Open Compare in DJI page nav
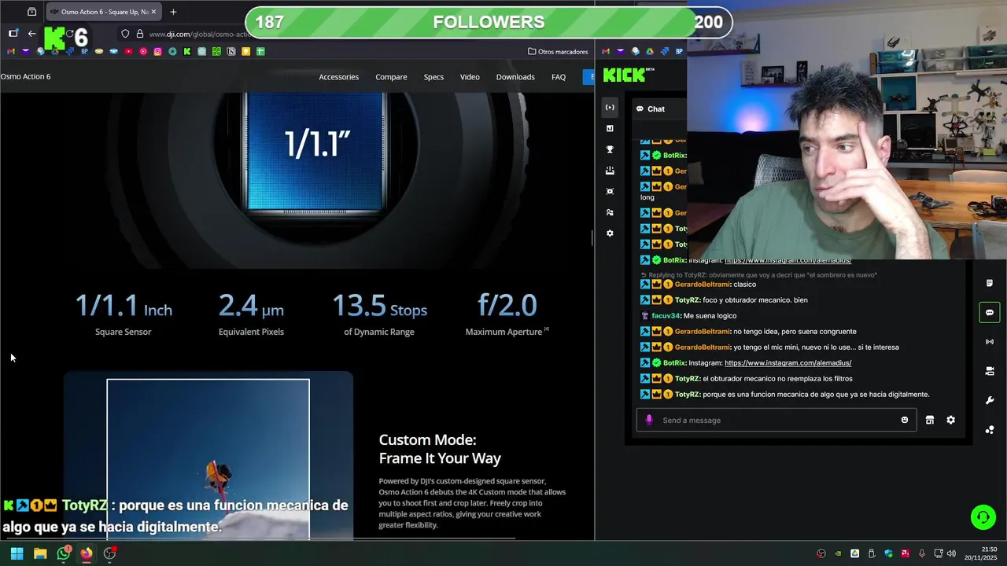 click(391, 77)
